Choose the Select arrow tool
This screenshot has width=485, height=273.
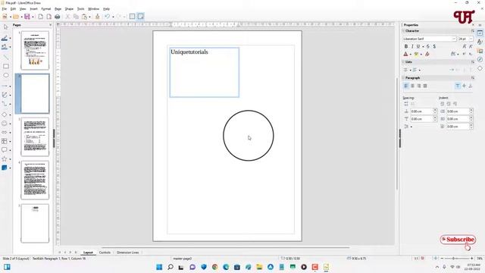coord(5,27)
